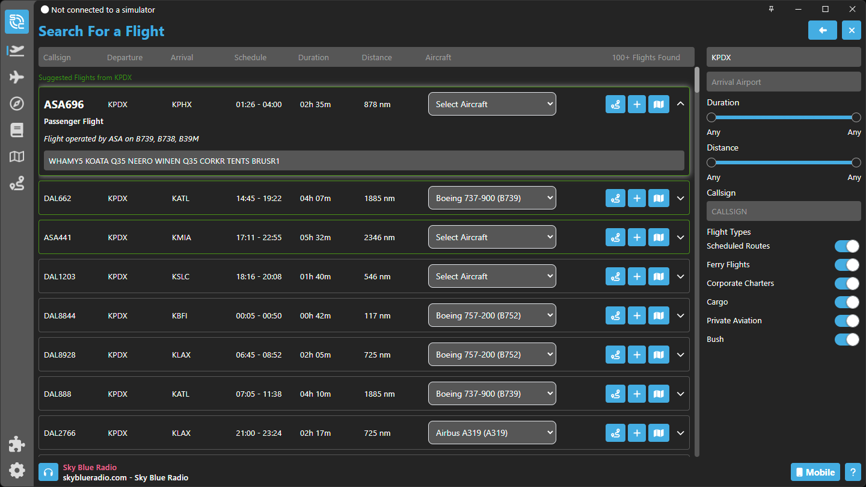Open the puzzle piece add-ons icon
The height and width of the screenshot is (487, 866).
point(17,444)
